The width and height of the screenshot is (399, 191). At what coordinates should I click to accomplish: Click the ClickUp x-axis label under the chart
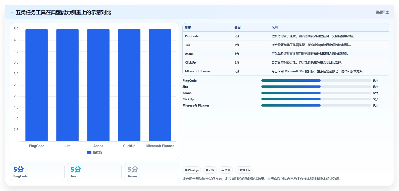[129, 146]
